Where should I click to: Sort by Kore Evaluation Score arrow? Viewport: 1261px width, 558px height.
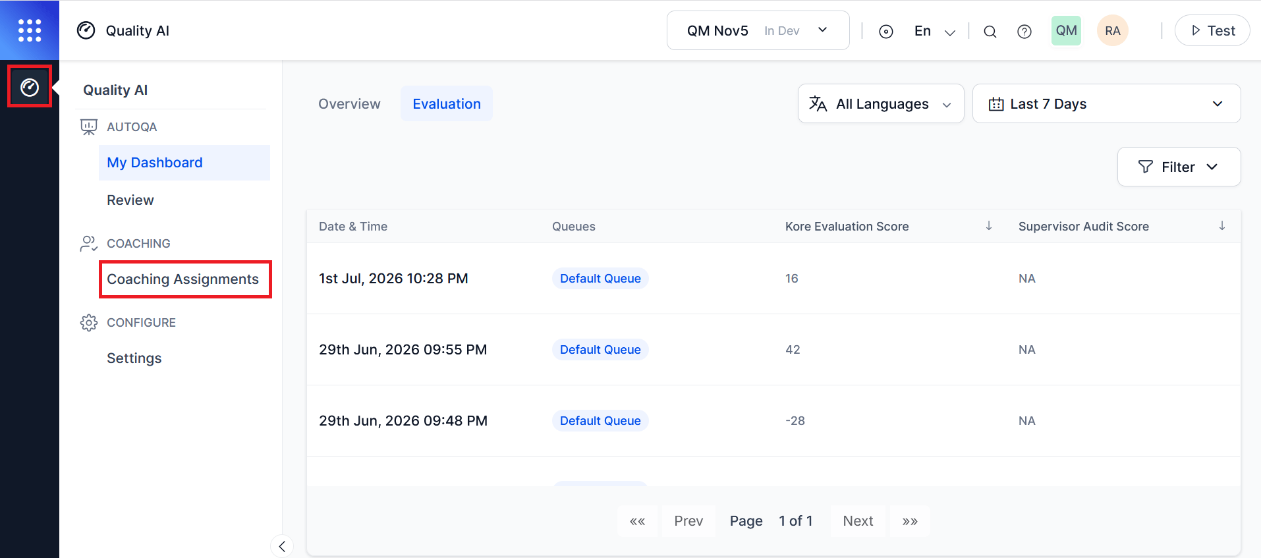coord(989,226)
